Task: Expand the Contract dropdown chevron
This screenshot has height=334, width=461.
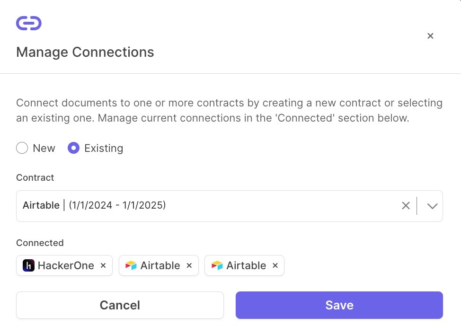Action: coord(432,206)
